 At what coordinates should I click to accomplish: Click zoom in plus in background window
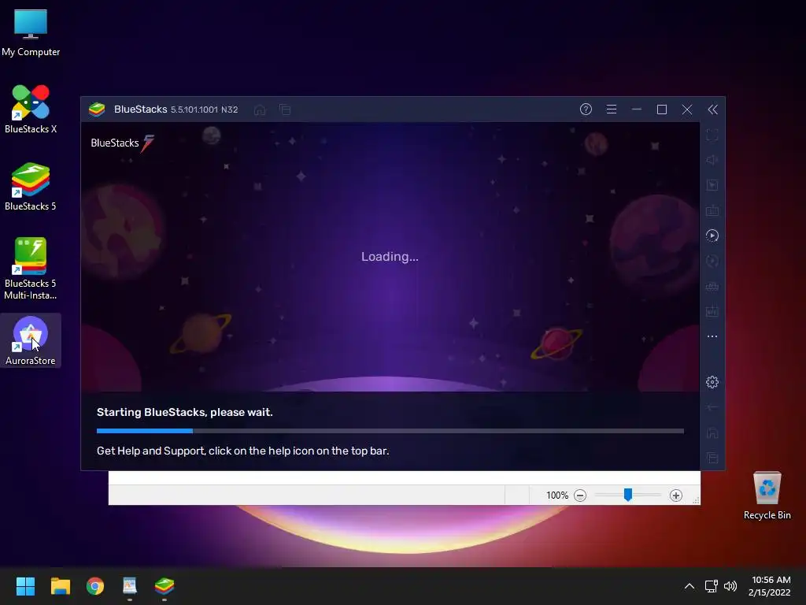676,496
